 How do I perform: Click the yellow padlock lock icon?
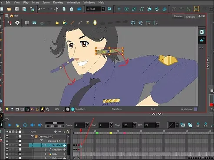[57, 22]
